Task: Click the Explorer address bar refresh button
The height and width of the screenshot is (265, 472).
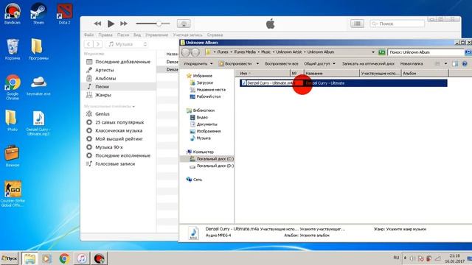Action: click(382, 52)
